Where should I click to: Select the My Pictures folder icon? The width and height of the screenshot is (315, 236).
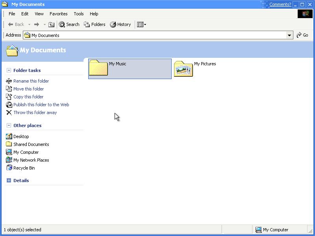click(183, 69)
